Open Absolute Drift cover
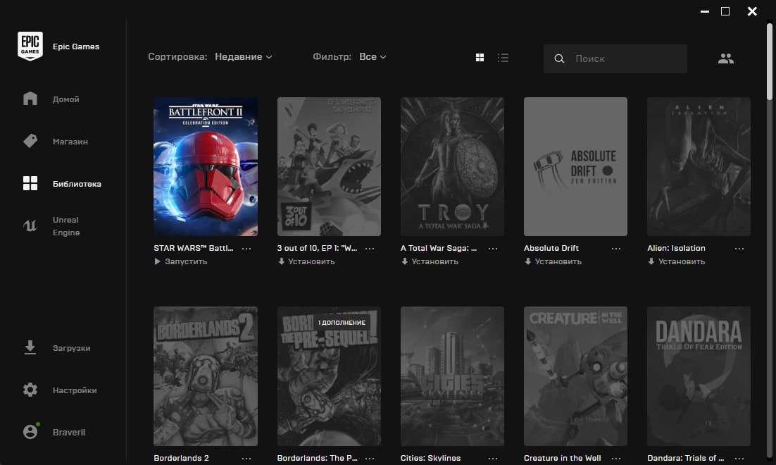776x465 pixels. 575,166
